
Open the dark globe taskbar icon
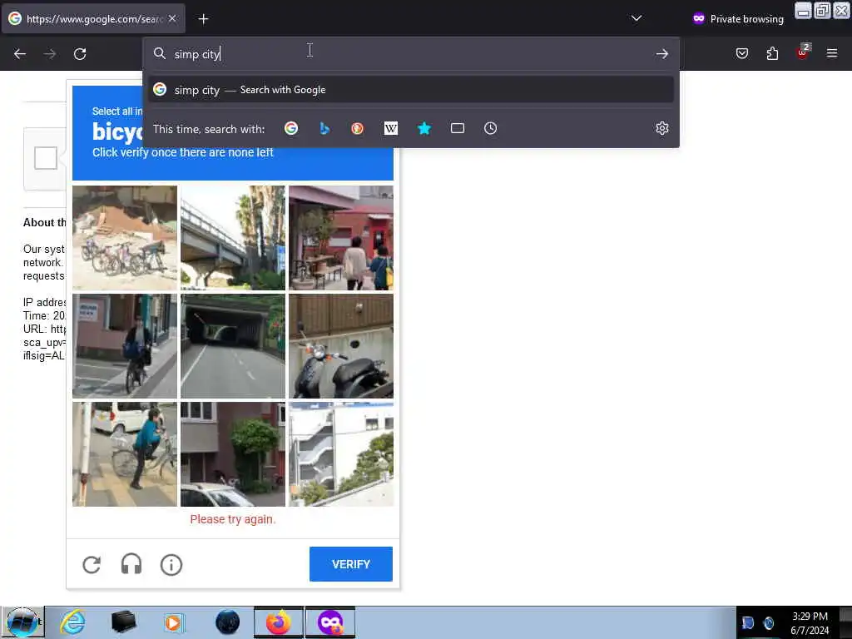coord(227,622)
